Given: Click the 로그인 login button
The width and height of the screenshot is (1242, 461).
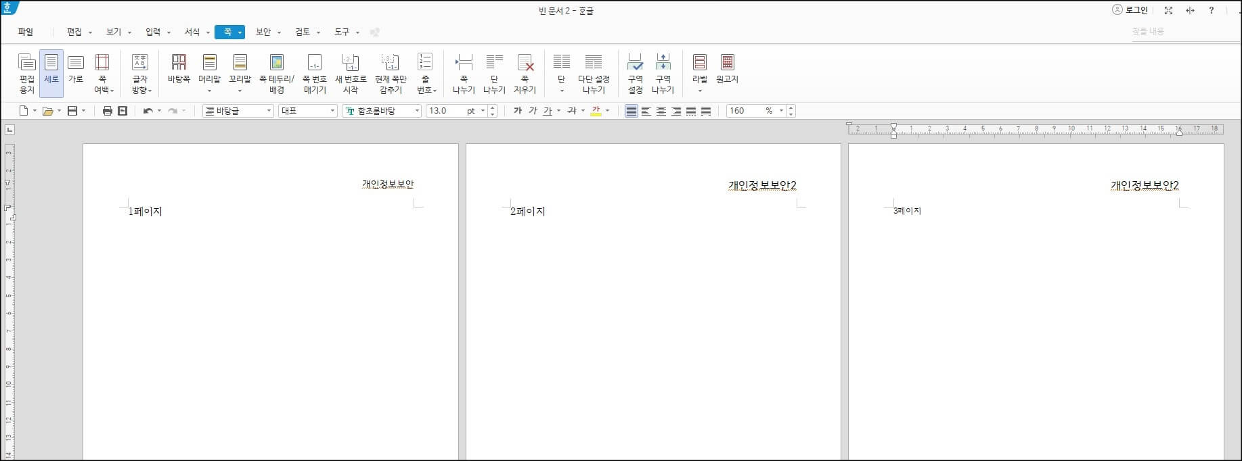Looking at the screenshot, I should (1130, 10).
